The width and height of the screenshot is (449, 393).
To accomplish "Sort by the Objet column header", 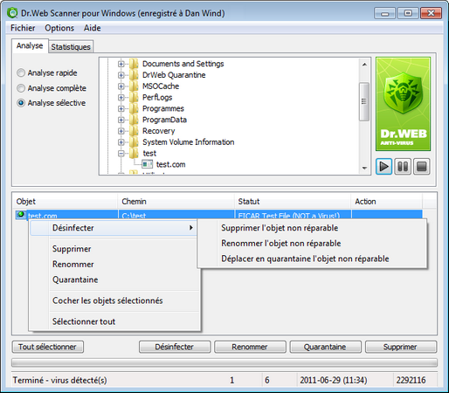I will [x=66, y=202].
